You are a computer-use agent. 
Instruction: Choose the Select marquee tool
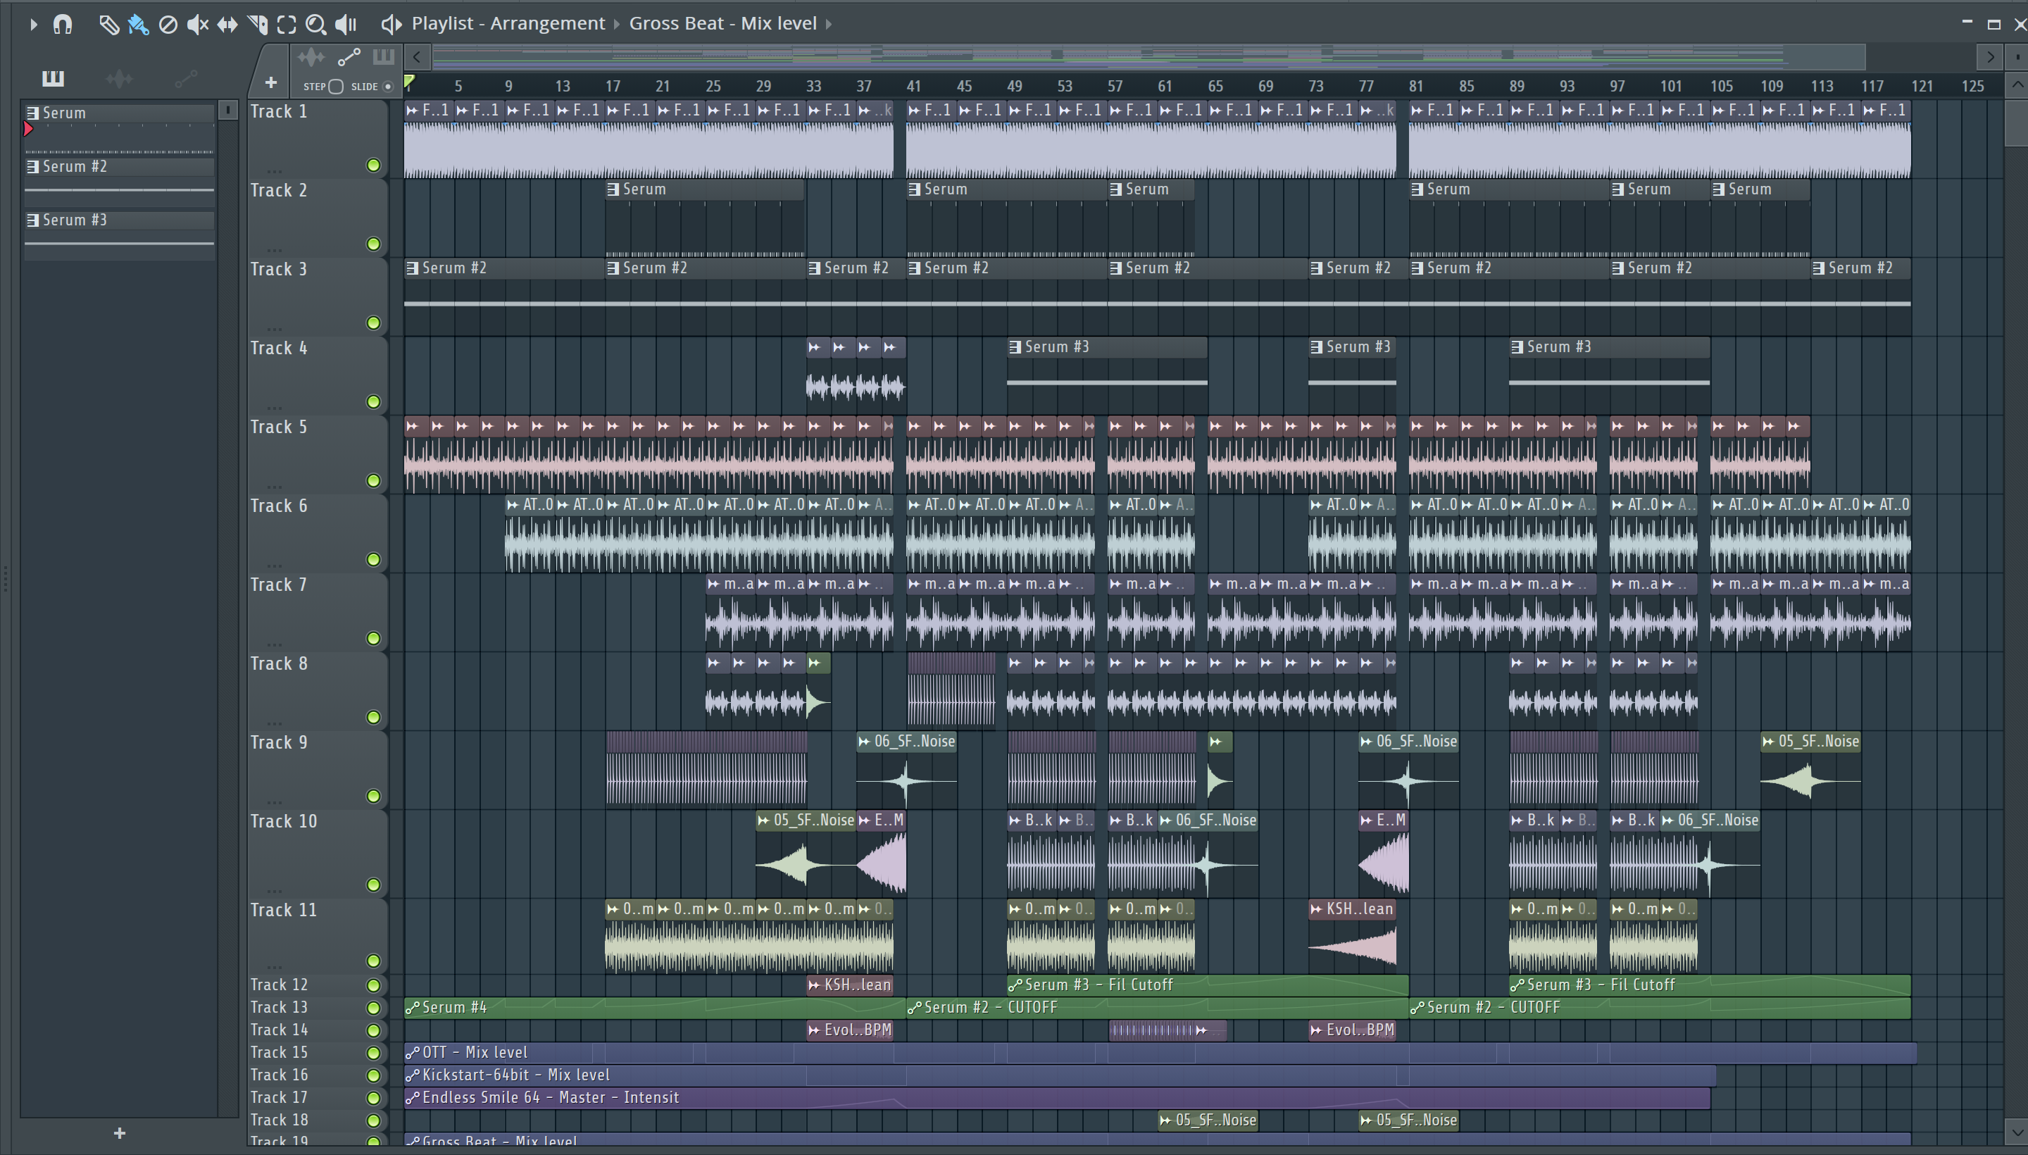[x=287, y=25]
